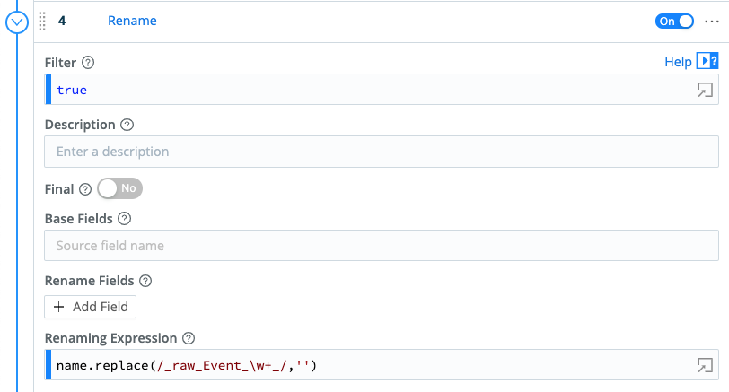729x392 pixels.
Task: Click the Rename Fields help icon
Action: tap(145, 281)
